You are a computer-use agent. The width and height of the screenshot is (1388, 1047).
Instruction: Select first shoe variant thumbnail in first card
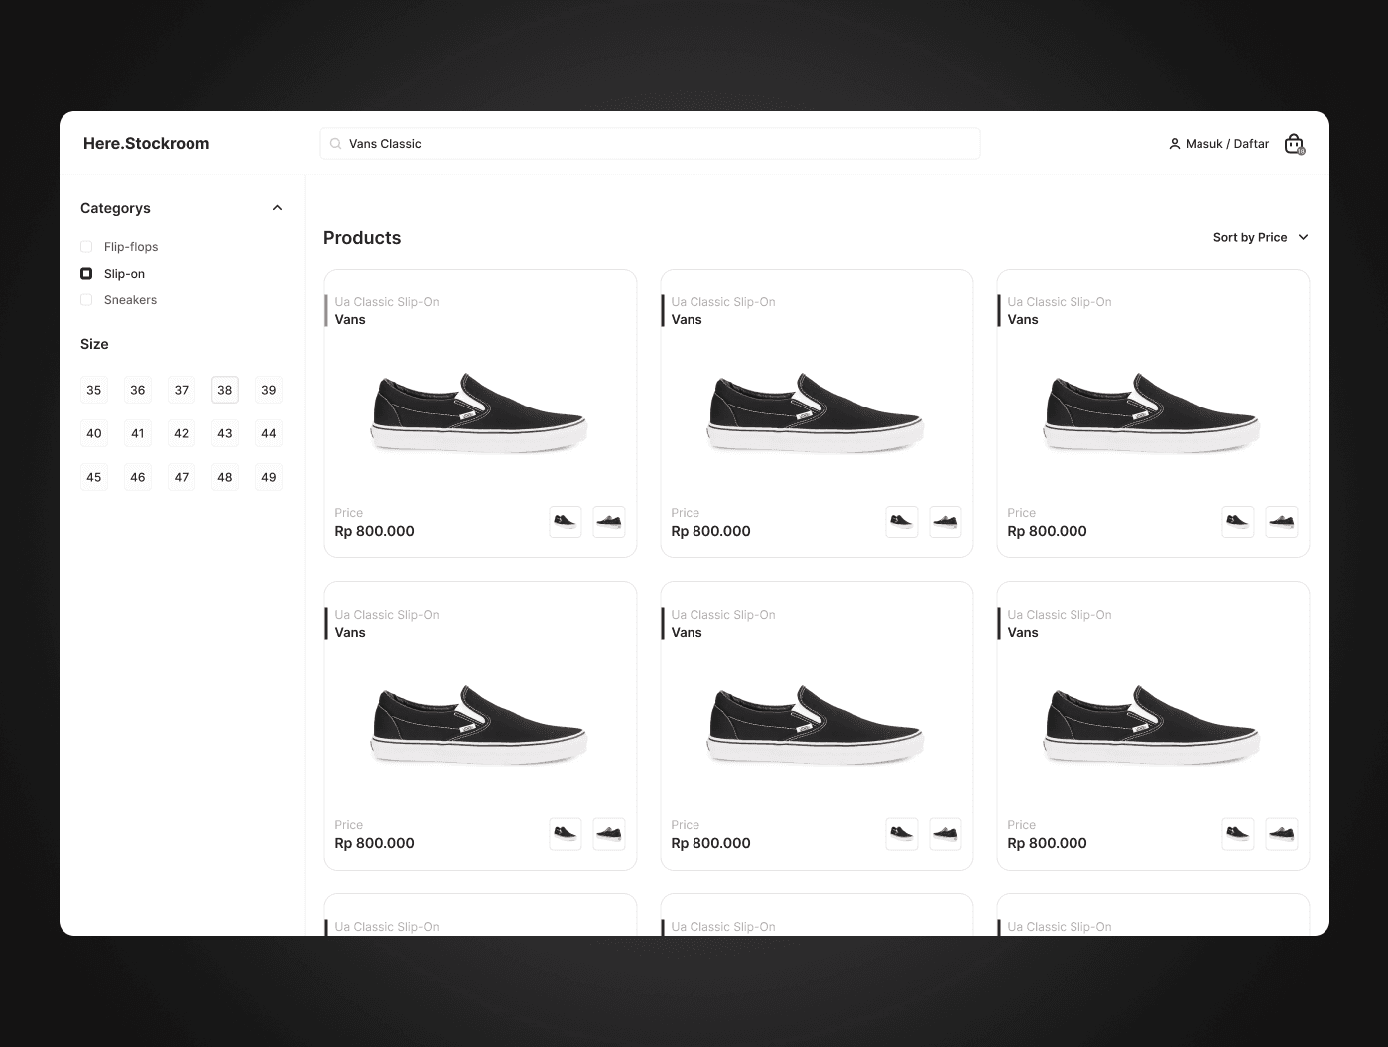(x=566, y=522)
